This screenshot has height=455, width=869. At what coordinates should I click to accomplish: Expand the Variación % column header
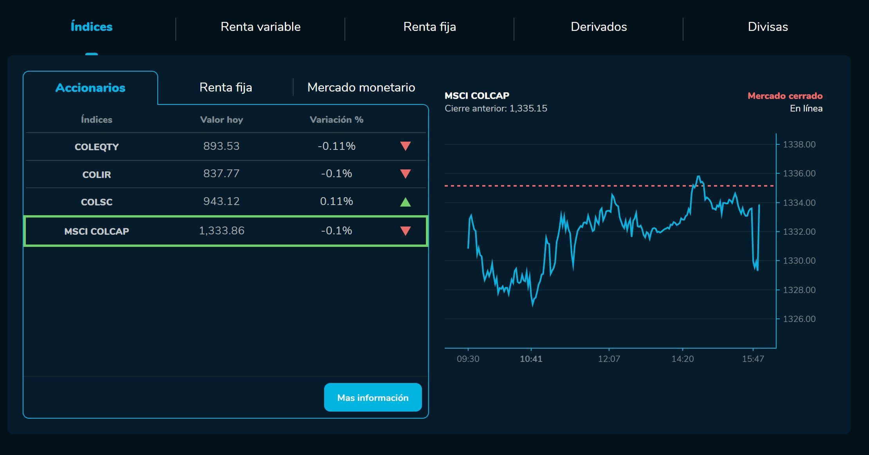(337, 120)
